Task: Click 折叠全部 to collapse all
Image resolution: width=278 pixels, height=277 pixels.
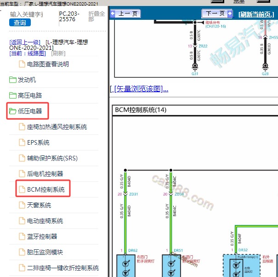Action: (96, 16)
